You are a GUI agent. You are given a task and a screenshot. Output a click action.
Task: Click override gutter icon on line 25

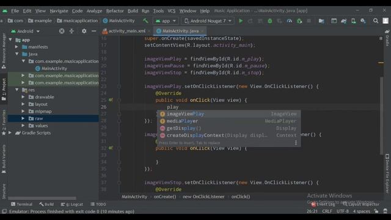111,100
